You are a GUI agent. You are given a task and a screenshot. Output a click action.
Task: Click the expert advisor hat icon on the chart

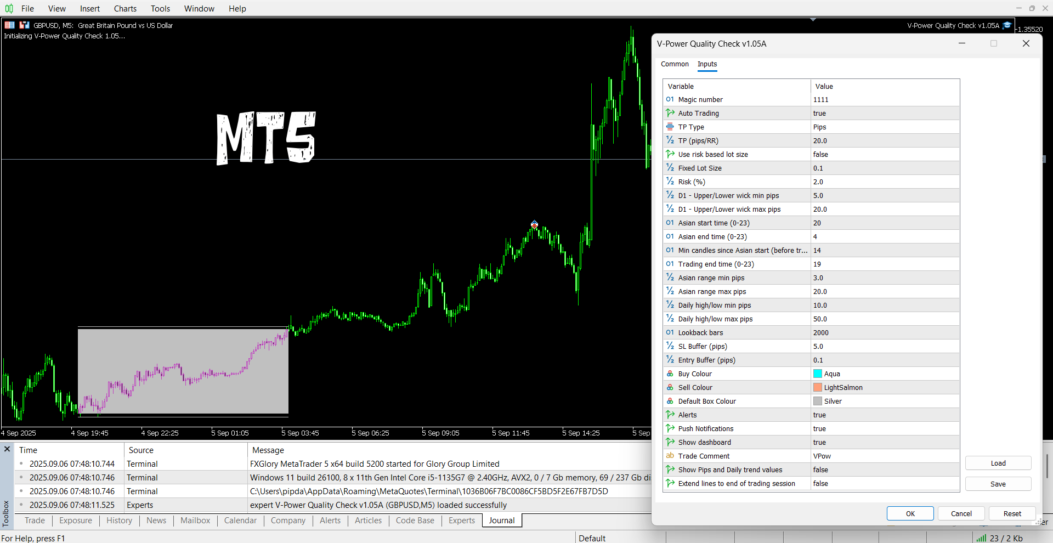pos(1007,25)
